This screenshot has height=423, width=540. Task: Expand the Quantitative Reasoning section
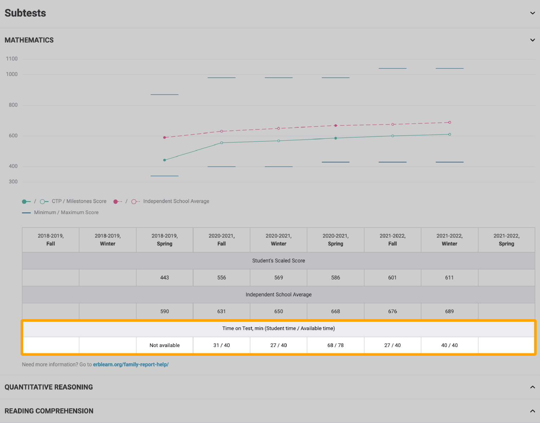tap(532, 386)
